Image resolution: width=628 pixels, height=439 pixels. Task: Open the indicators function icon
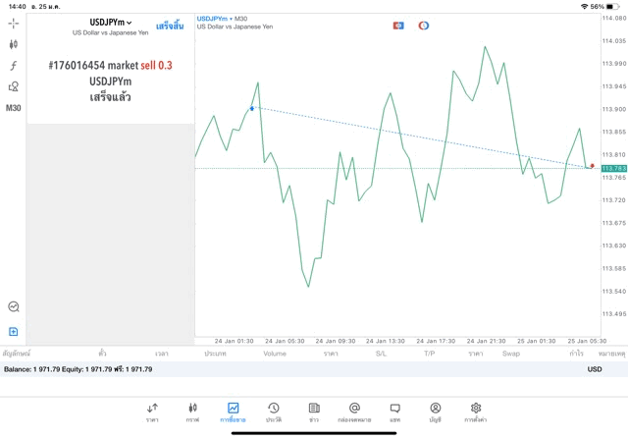14,65
